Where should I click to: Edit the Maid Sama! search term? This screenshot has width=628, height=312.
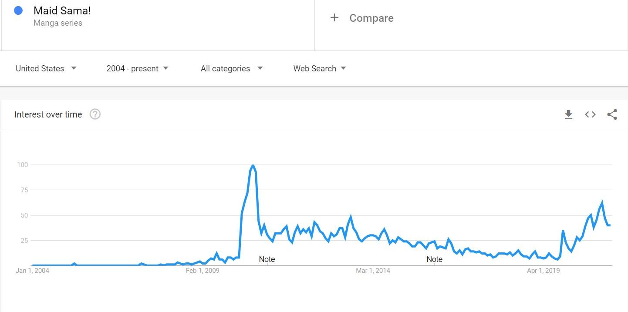62,11
